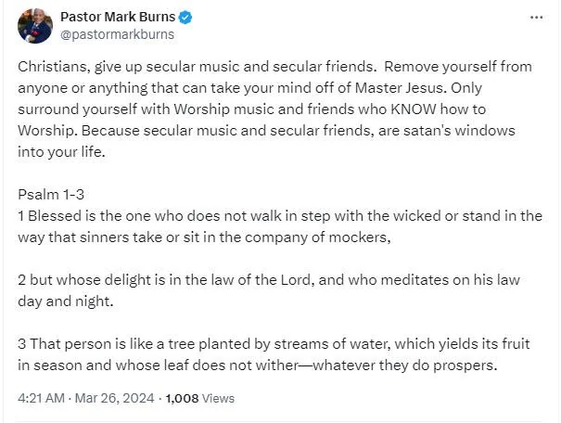Open the tweet's three-dot more options menu

[x=536, y=18]
